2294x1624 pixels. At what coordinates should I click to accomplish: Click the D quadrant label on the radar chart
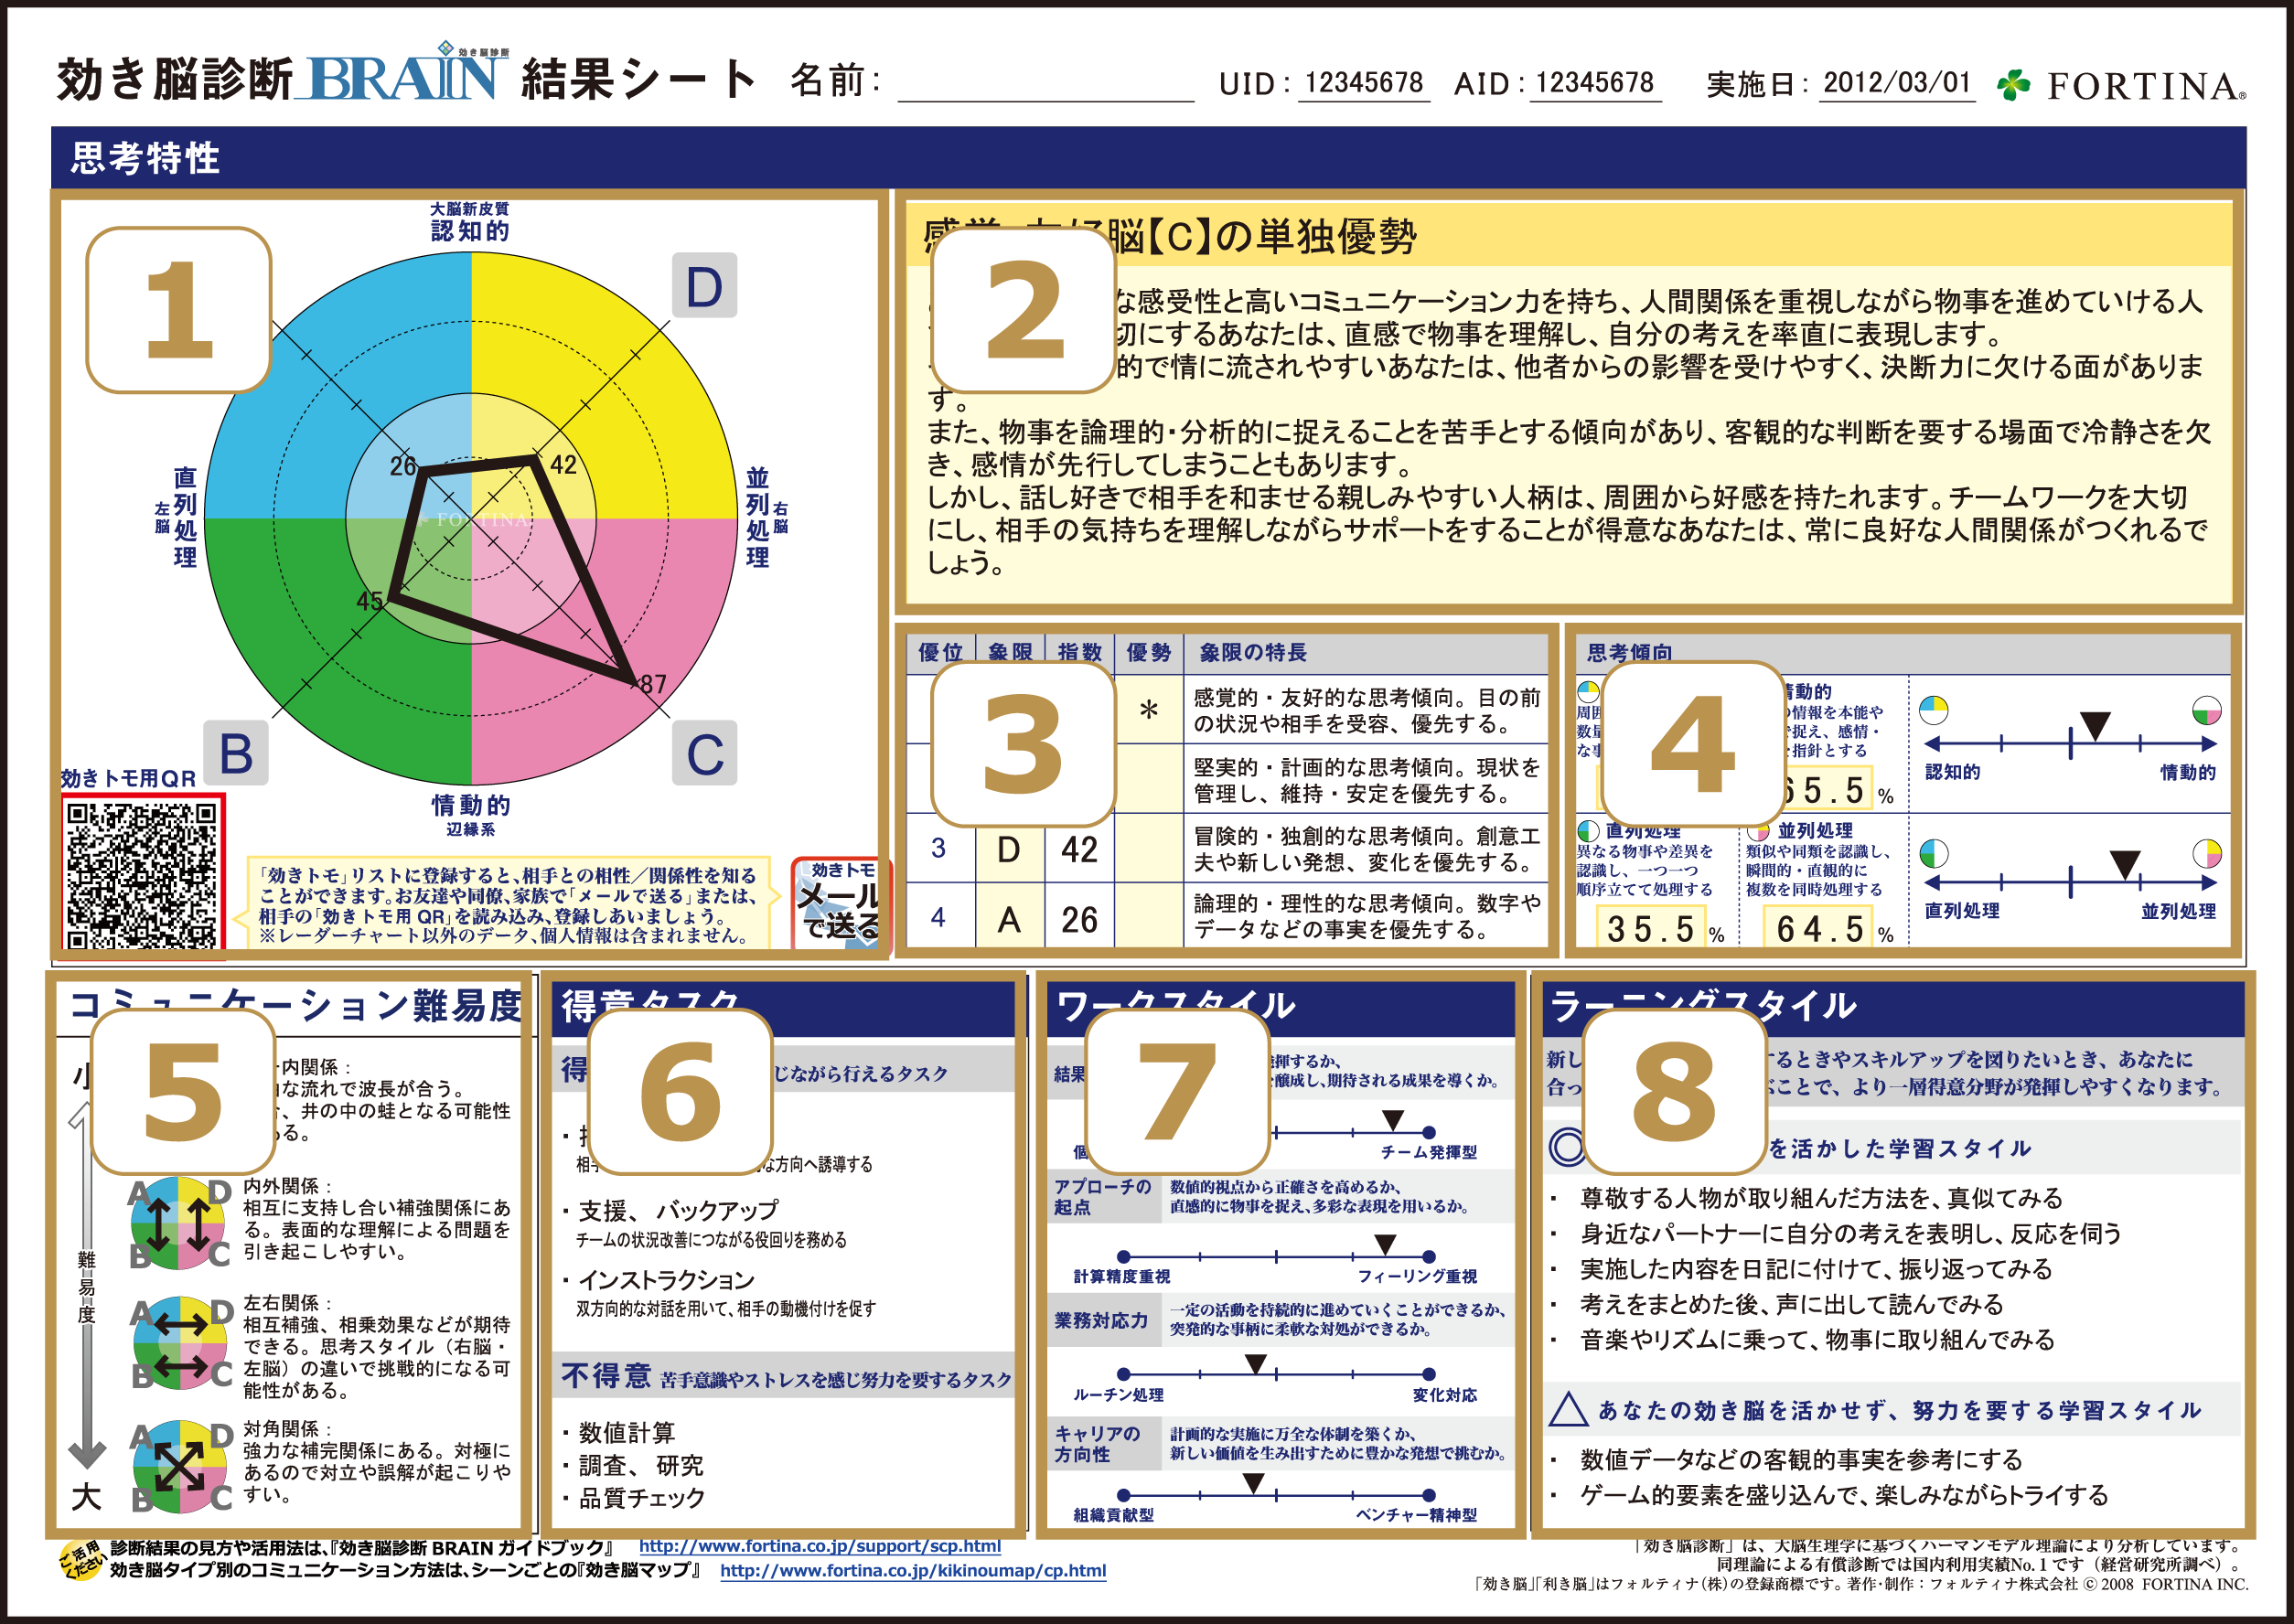pos(704,286)
